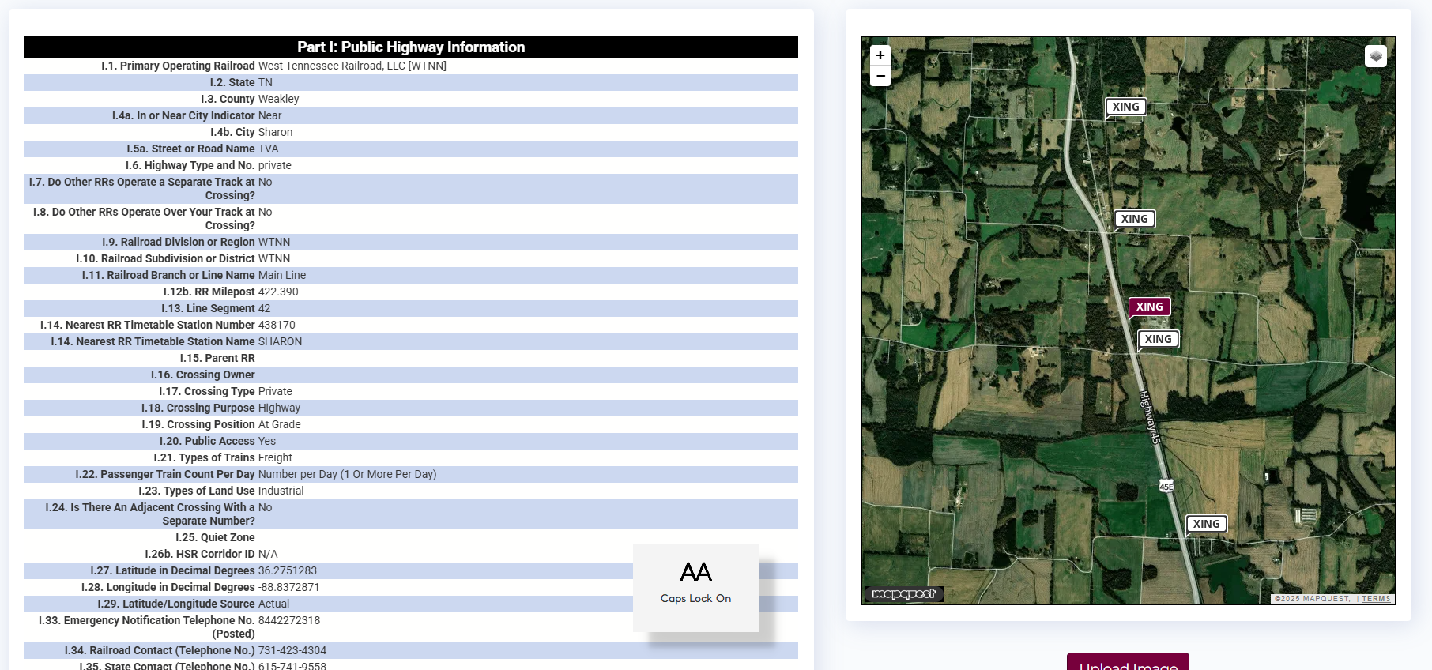This screenshot has height=670, width=1432.
Task: Open the map layers switcher
Action: [1375, 56]
